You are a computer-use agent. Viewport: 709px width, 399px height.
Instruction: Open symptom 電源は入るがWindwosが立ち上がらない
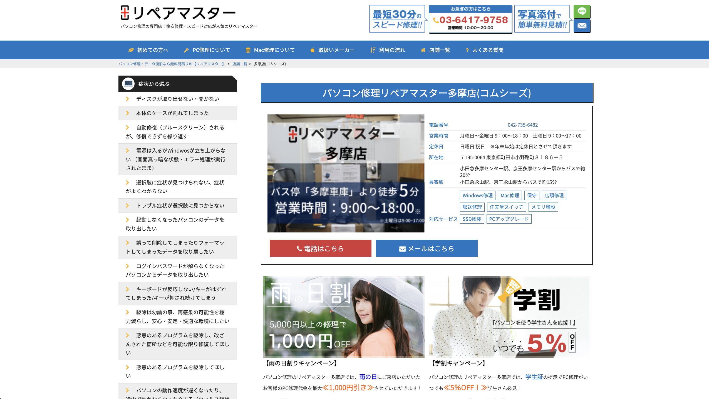tap(178, 159)
